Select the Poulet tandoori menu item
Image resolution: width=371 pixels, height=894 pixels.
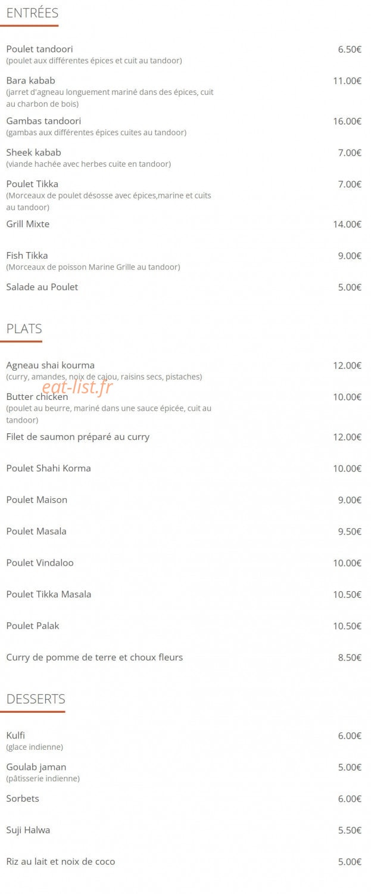(x=39, y=49)
